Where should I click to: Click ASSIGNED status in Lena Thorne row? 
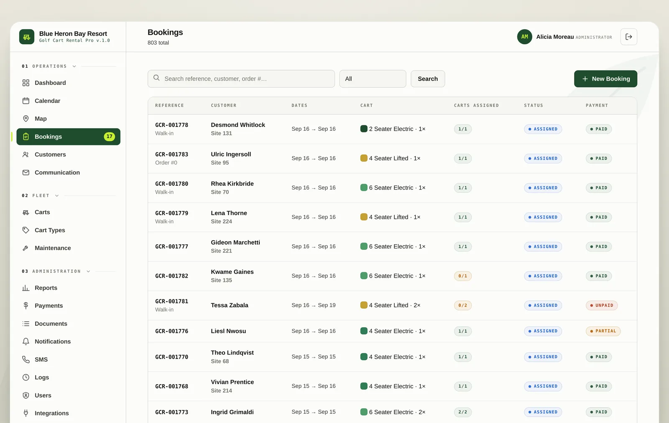tap(543, 217)
